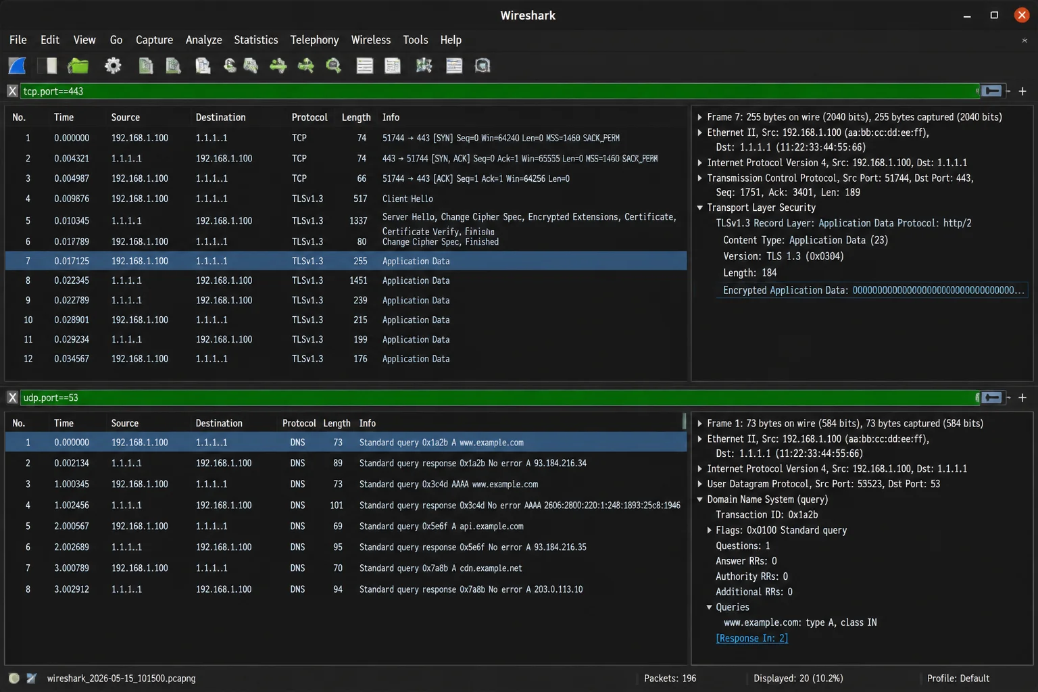
Task: Select DNS query 0x7a8b A cdn.example.net
Action: tap(346, 568)
